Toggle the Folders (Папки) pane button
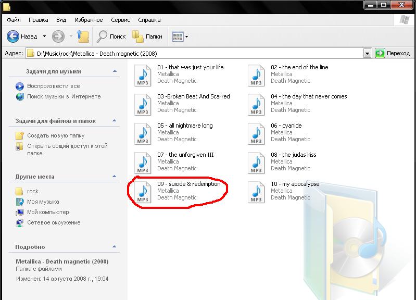 (147, 36)
